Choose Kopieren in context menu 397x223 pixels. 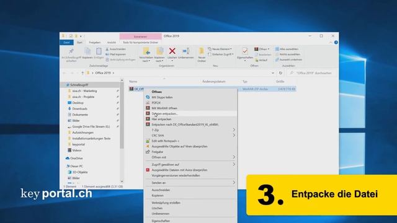158,196
